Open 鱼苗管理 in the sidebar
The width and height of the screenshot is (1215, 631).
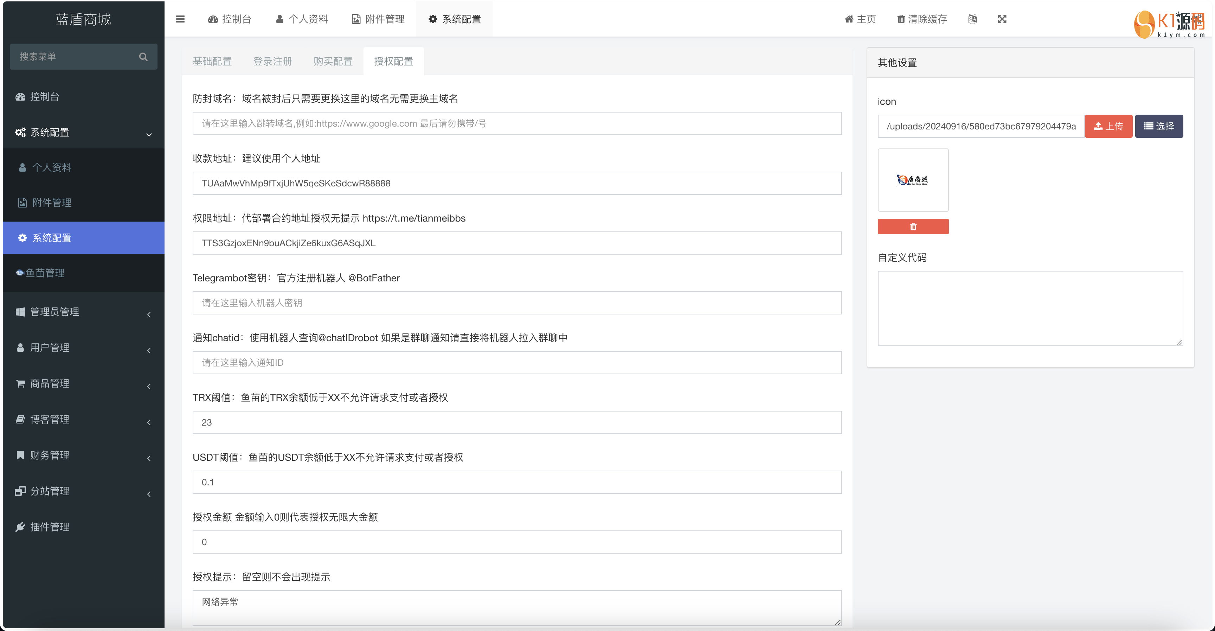coord(45,273)
